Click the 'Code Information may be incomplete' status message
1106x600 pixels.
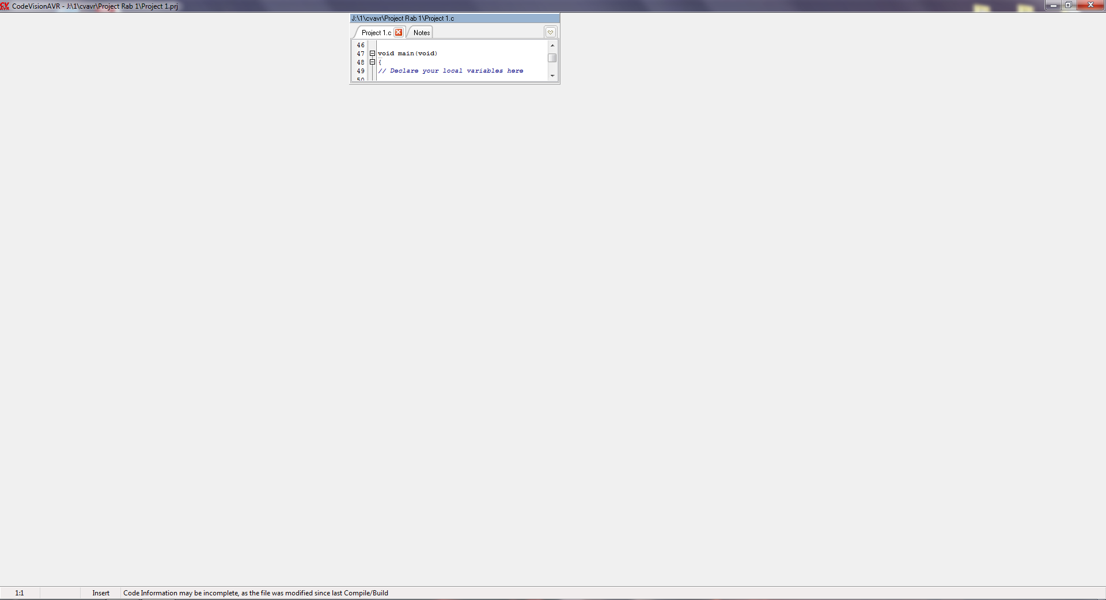click(256, 593)
